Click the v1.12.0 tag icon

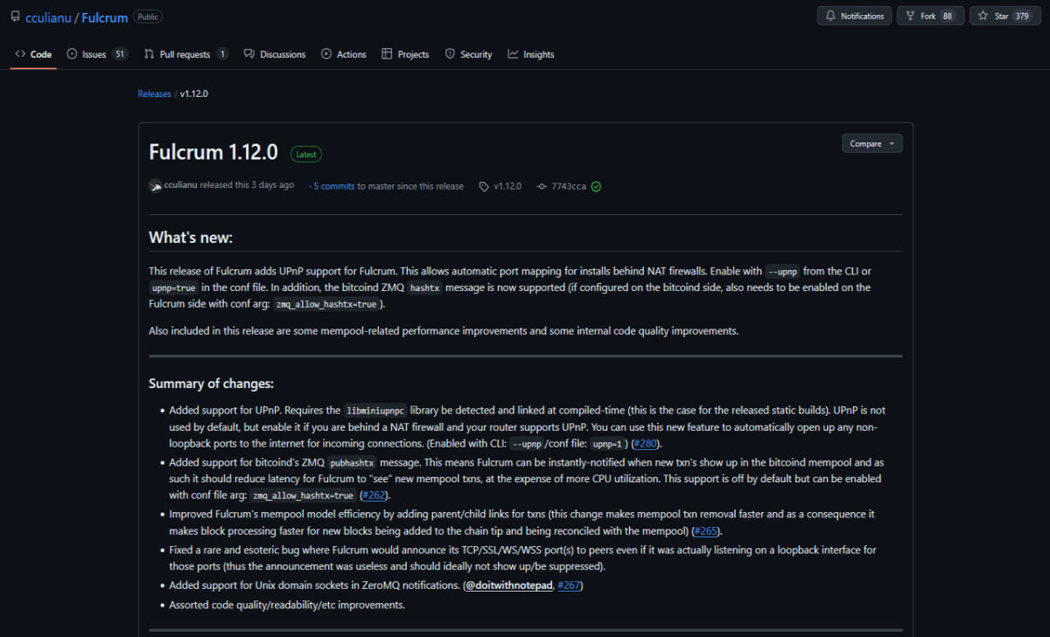(x=484, y=186)
